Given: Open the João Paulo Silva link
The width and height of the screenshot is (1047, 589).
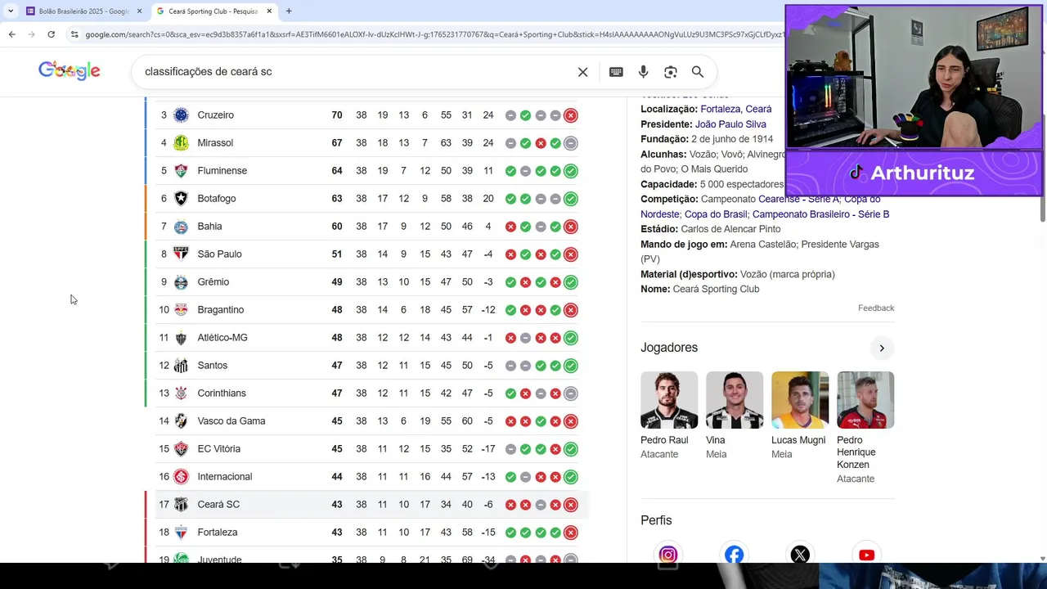Looking at the screenshot, I should [x=730, y=124].
